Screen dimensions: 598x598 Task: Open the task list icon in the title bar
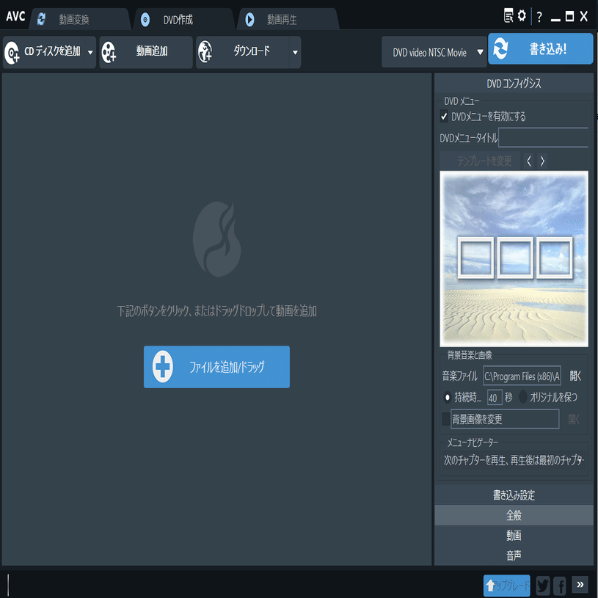(508, 16)
